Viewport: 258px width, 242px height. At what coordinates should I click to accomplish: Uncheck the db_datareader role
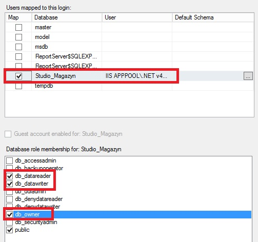(x=10, y=176)
